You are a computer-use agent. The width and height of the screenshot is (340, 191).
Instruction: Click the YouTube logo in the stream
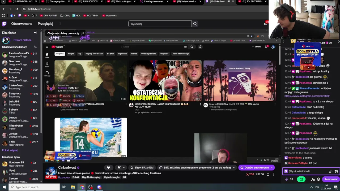click(57, 47)
